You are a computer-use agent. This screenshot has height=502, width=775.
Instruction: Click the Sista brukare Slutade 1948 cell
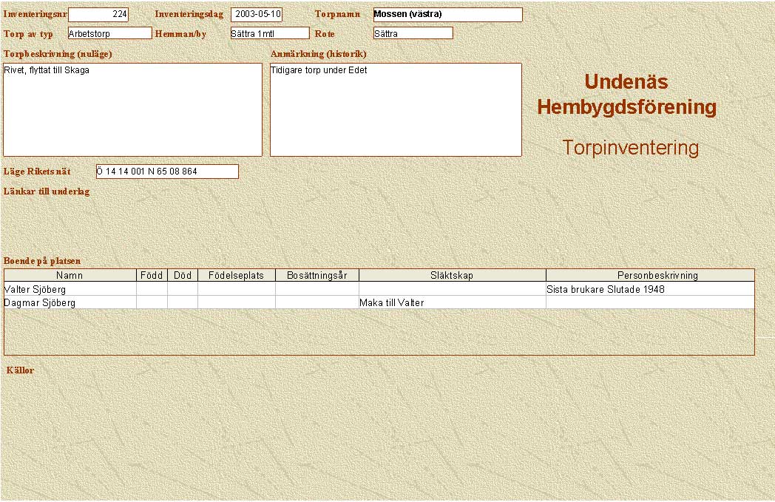point(650,289)
